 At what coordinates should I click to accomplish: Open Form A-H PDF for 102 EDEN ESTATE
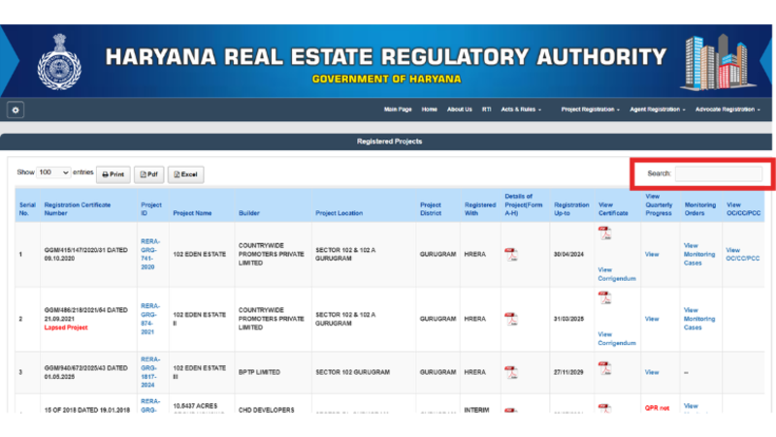click(x=511, y=255)
